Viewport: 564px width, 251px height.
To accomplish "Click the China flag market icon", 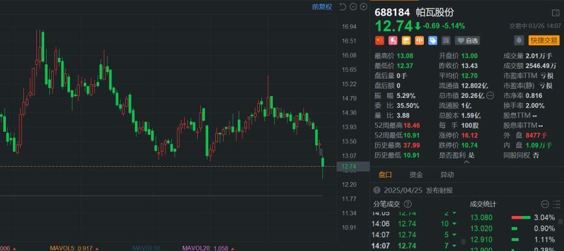I will [x=379, y=41].
